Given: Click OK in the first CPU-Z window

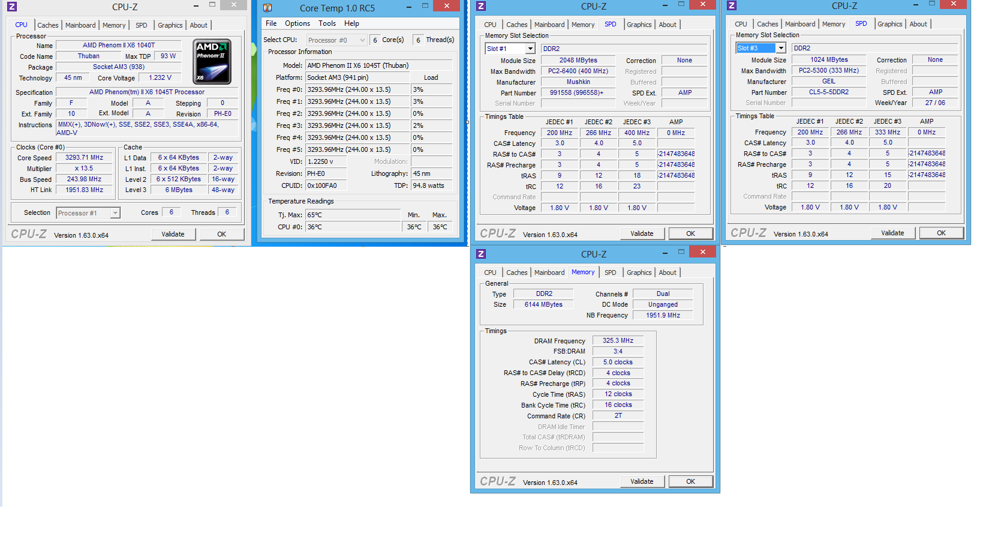Looking at the screenshot, I should coord(222,234).
